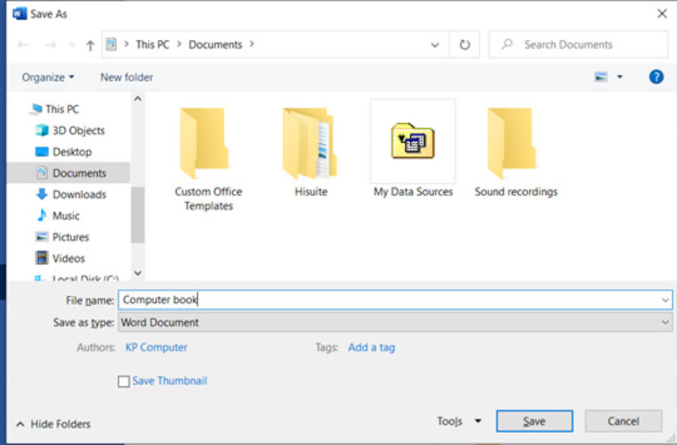Open the Tools dropdown menu
The height and width of the screenshot is (445, 677).
458,421
